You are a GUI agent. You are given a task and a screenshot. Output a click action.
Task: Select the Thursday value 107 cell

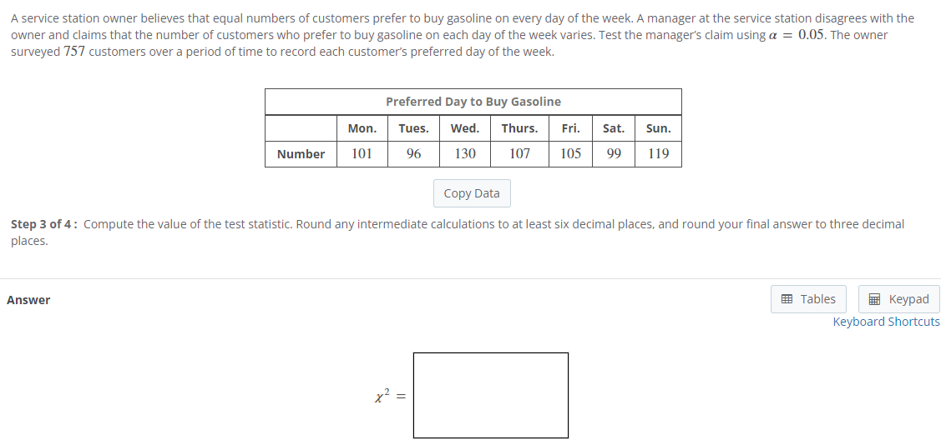click(519, 154)
